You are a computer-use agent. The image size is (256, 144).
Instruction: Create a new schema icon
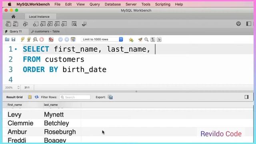(x=36, y=24)
